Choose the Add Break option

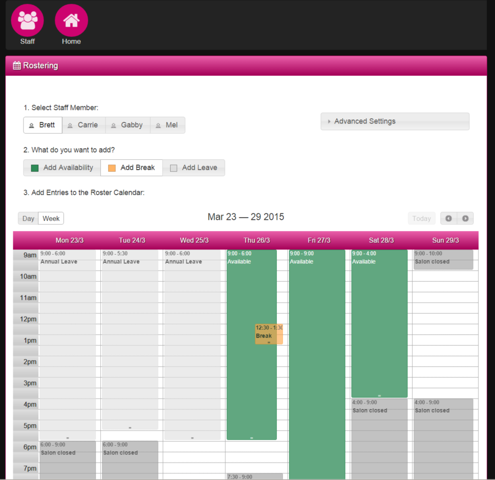tap(132, 168)
